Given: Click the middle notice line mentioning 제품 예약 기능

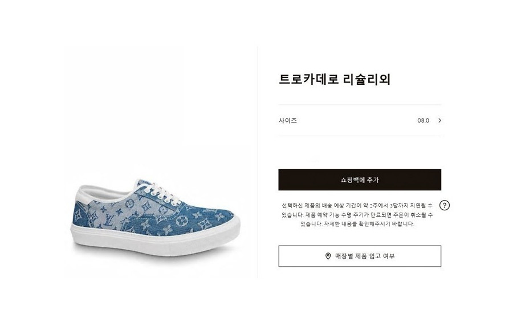Looking at the screenshot, I should tap(357, 215).
